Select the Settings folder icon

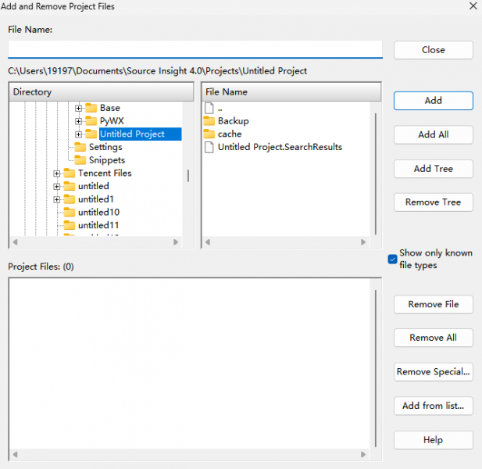pyautogui.click(x=80, y=147)
